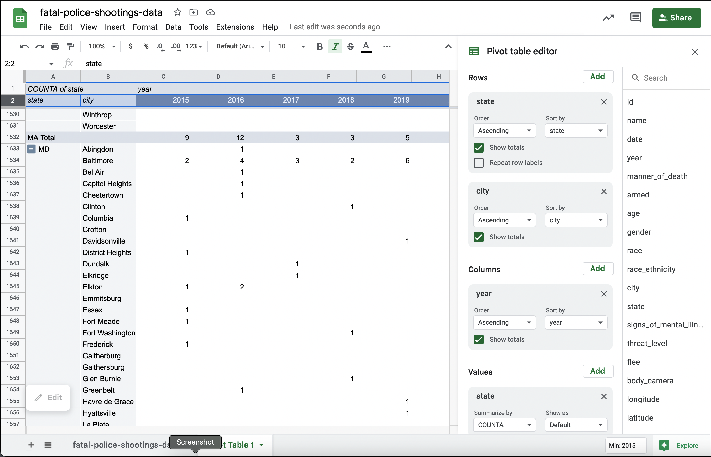Open year Order Ascending dropdown

(504, 323)
